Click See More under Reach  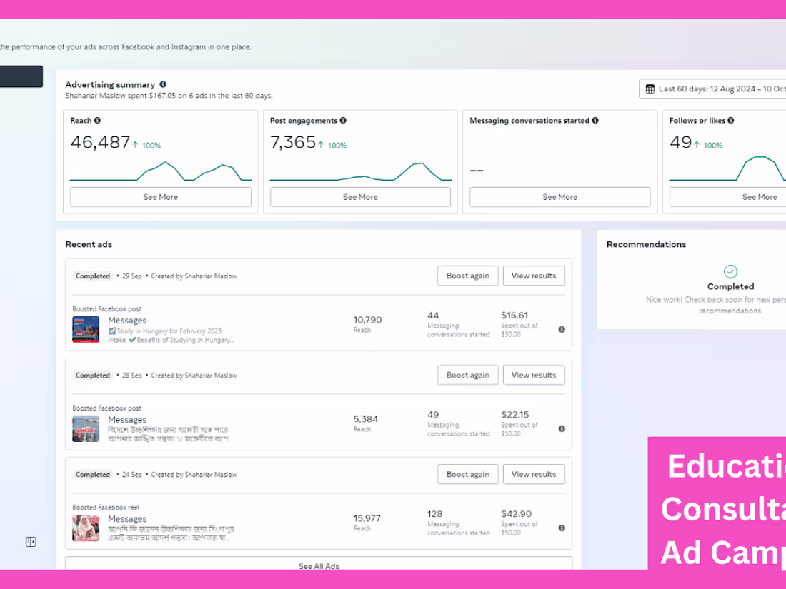tap(160, 196)
